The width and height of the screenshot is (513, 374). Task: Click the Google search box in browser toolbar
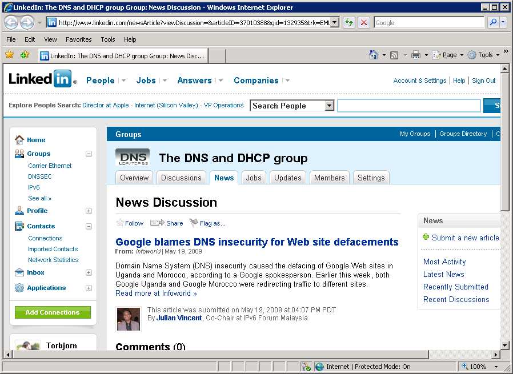click(x=428, y=23)
